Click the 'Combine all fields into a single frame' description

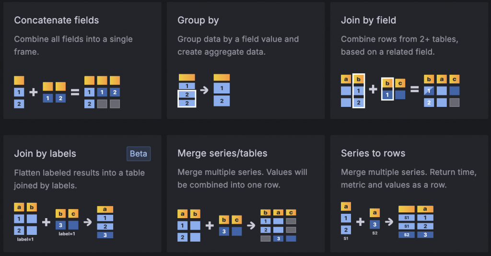73,45
